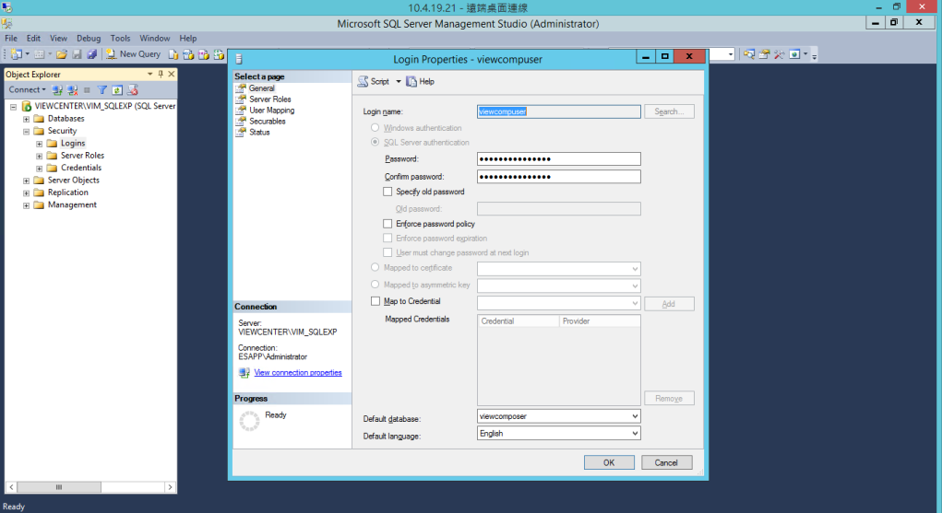Switch to the Status page
942x513 pixels.
click(x=259, y=133)
